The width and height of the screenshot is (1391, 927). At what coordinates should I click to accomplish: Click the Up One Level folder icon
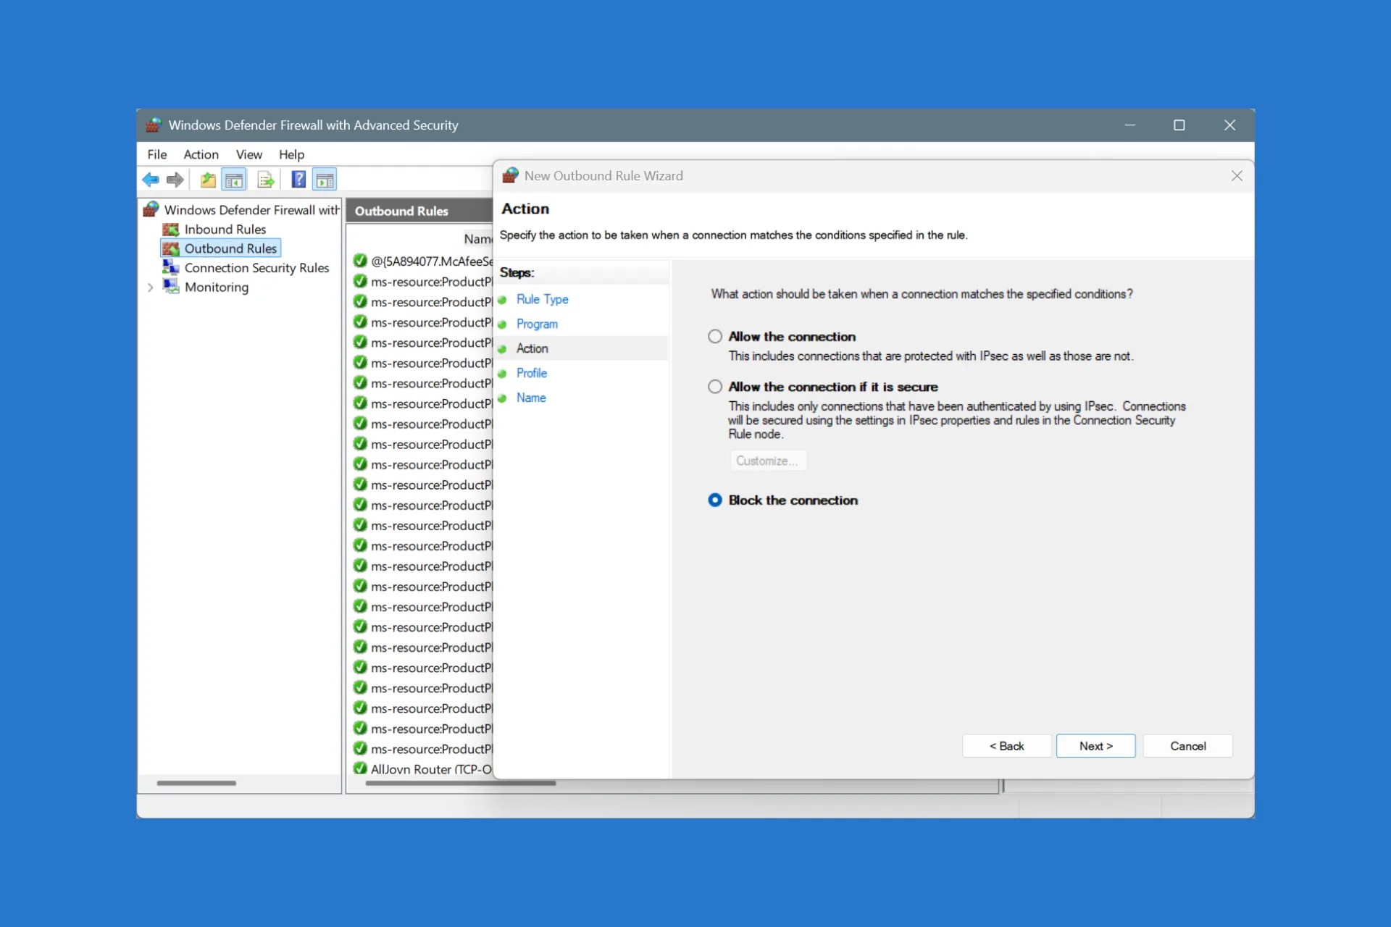click(208, 180)
